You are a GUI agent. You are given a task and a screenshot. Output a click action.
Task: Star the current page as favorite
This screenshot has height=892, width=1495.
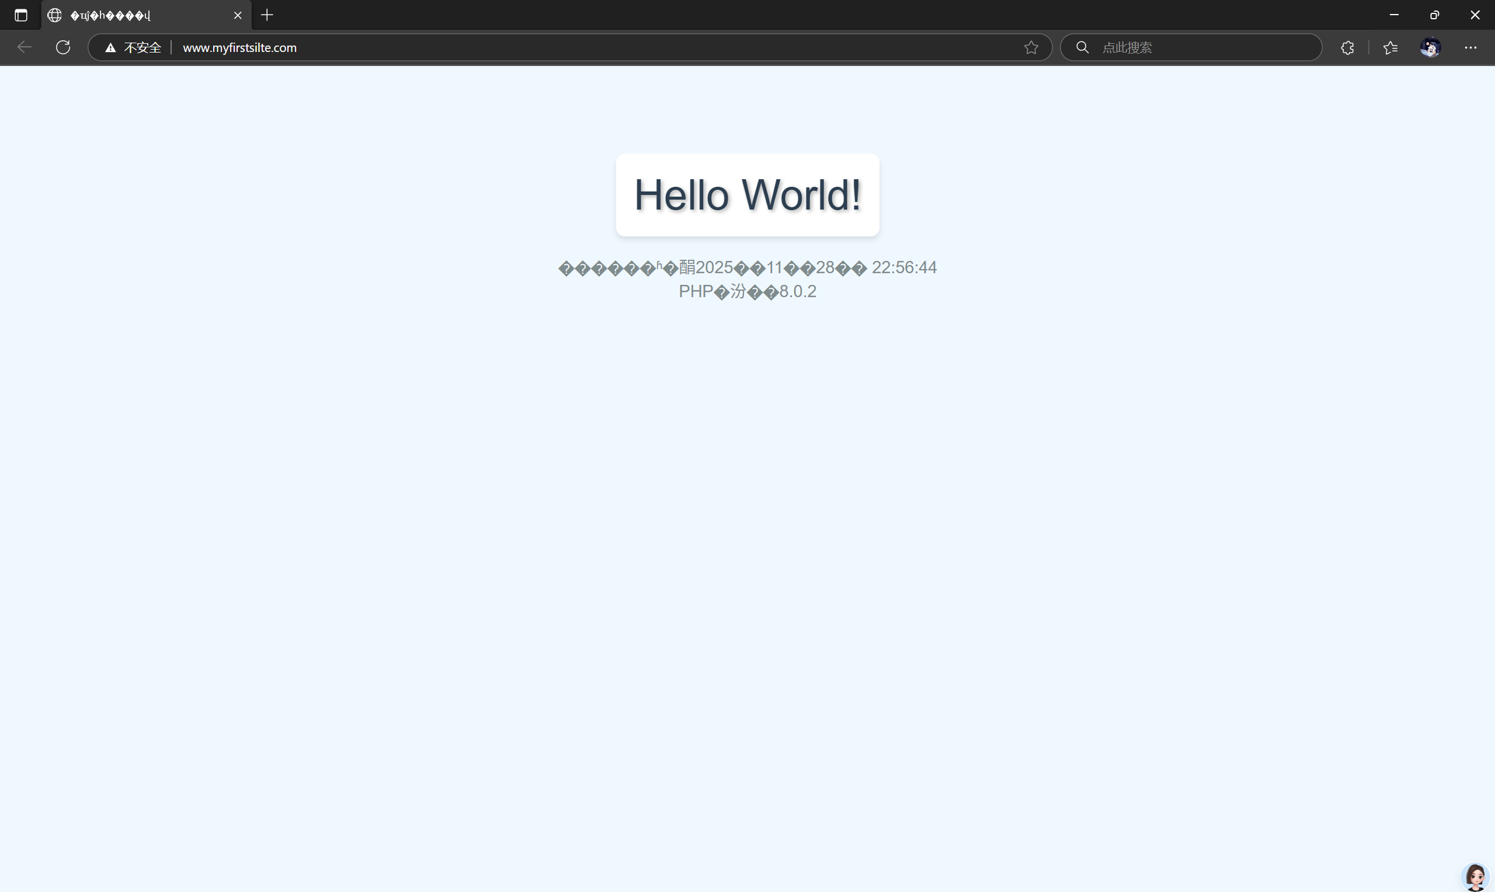pyautogui.click(x=1031, y=47)
